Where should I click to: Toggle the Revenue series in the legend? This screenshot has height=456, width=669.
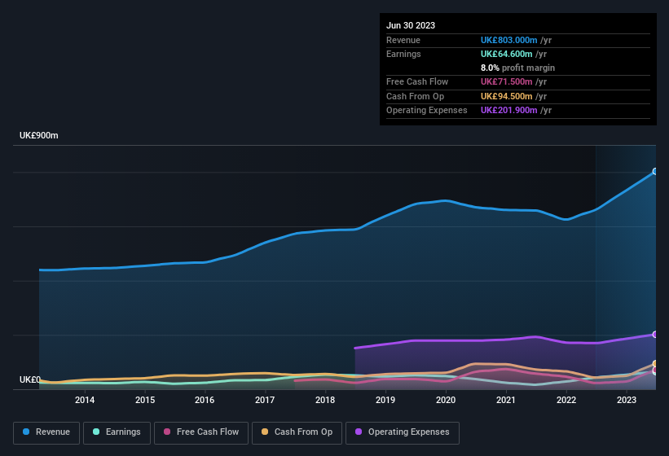[47, 432]
